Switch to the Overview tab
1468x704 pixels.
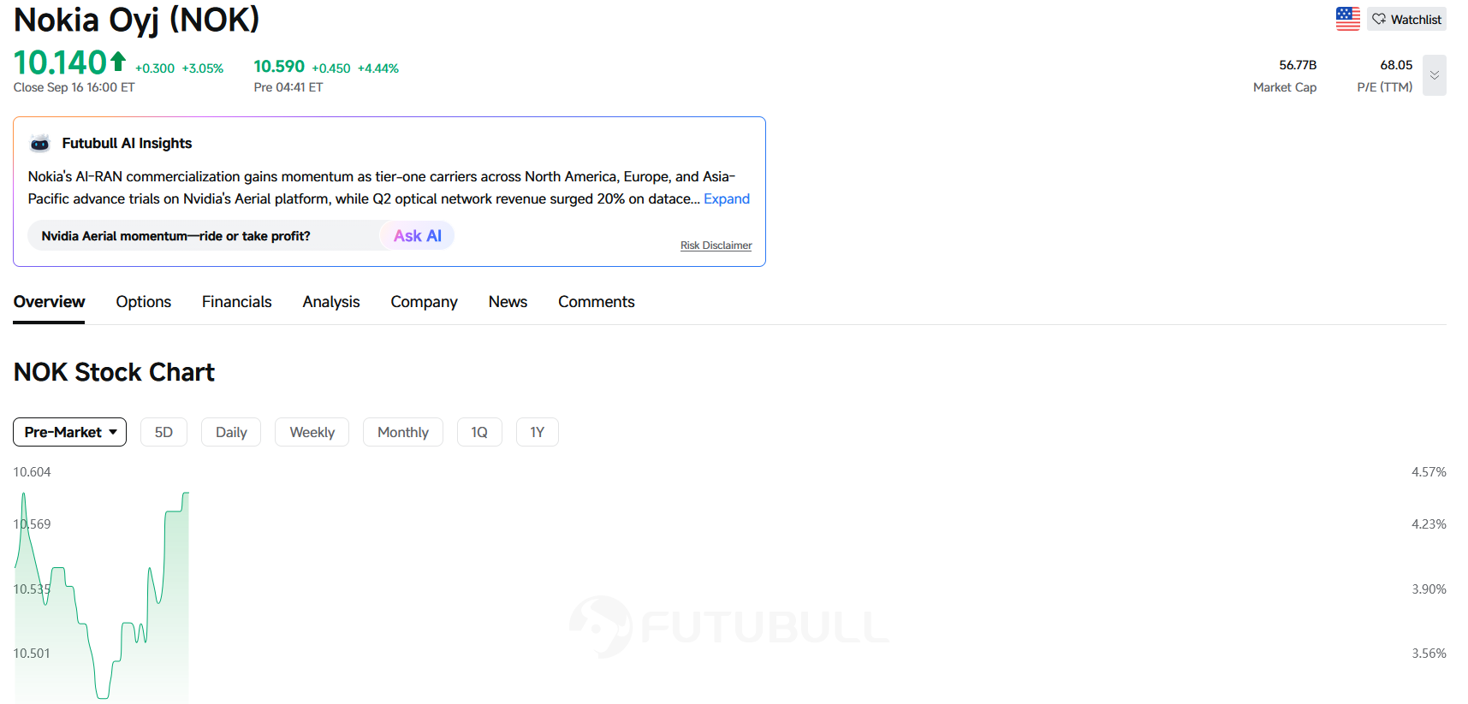click(x=49, y=302)
